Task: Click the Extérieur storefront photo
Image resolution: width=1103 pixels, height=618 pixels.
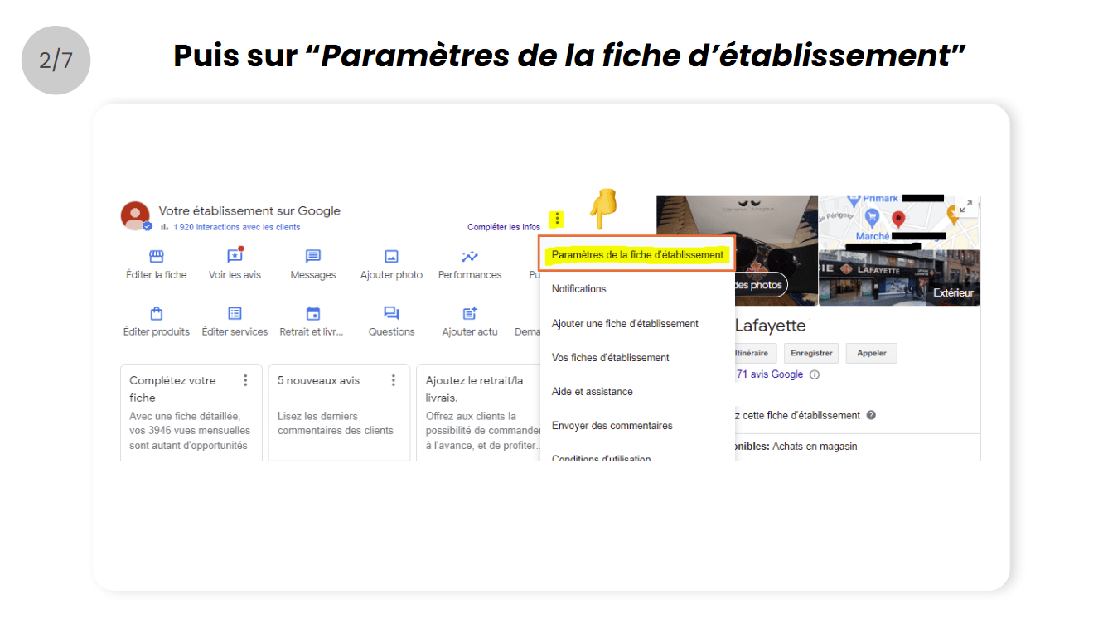Action: (899, 278)
